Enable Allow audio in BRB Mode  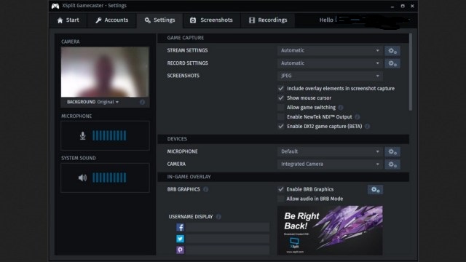(280, 199)
